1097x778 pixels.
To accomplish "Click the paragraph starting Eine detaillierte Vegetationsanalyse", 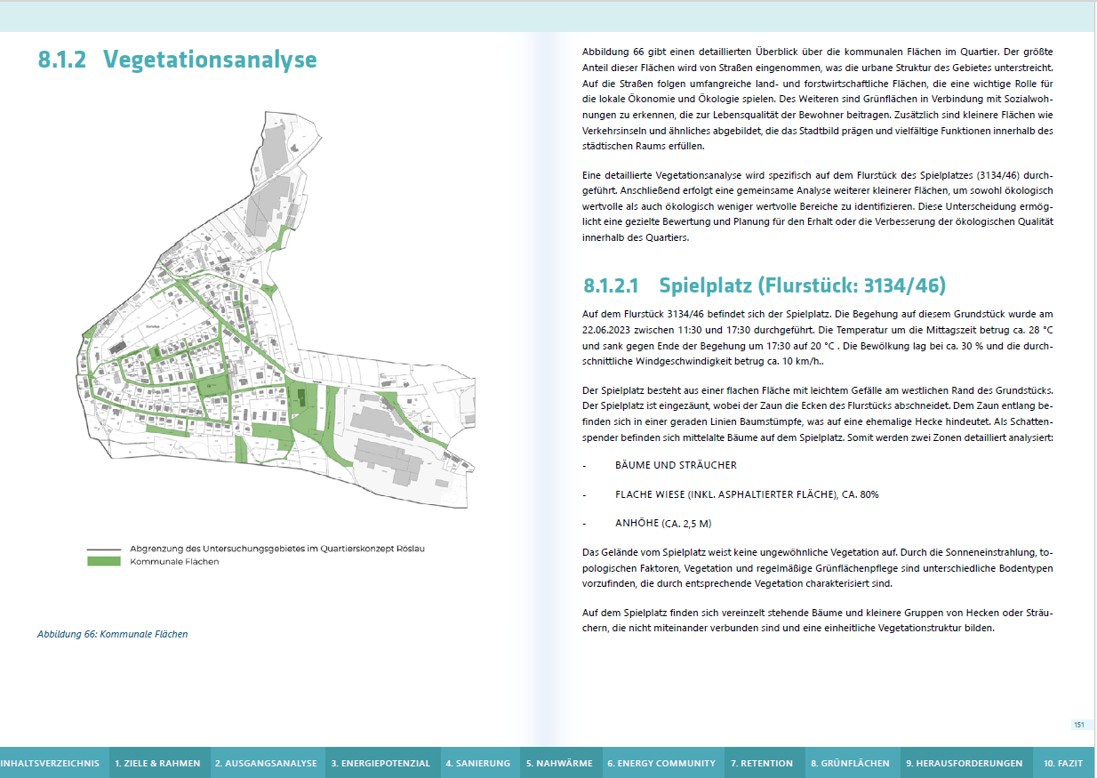I will click(818, 205).
